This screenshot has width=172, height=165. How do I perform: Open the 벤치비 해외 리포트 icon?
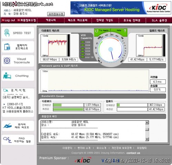[7, 126]
